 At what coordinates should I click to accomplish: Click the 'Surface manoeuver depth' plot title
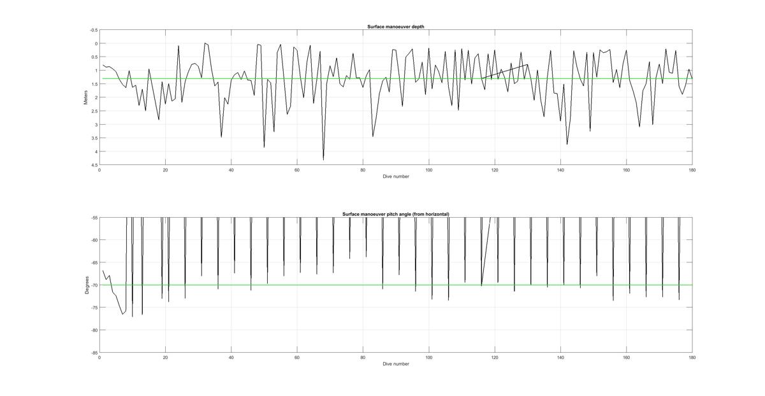(x=395, y=27)
